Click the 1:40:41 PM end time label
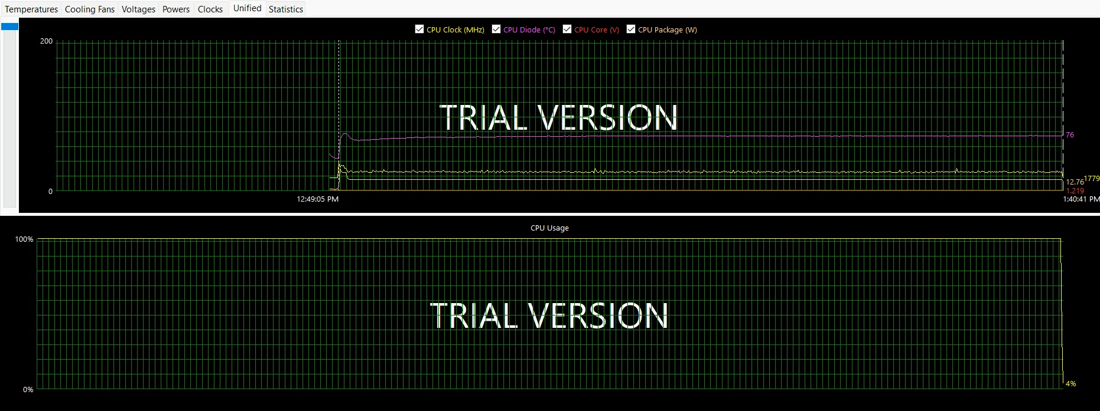This screenshot has height=411, width=1100. 1081,199
